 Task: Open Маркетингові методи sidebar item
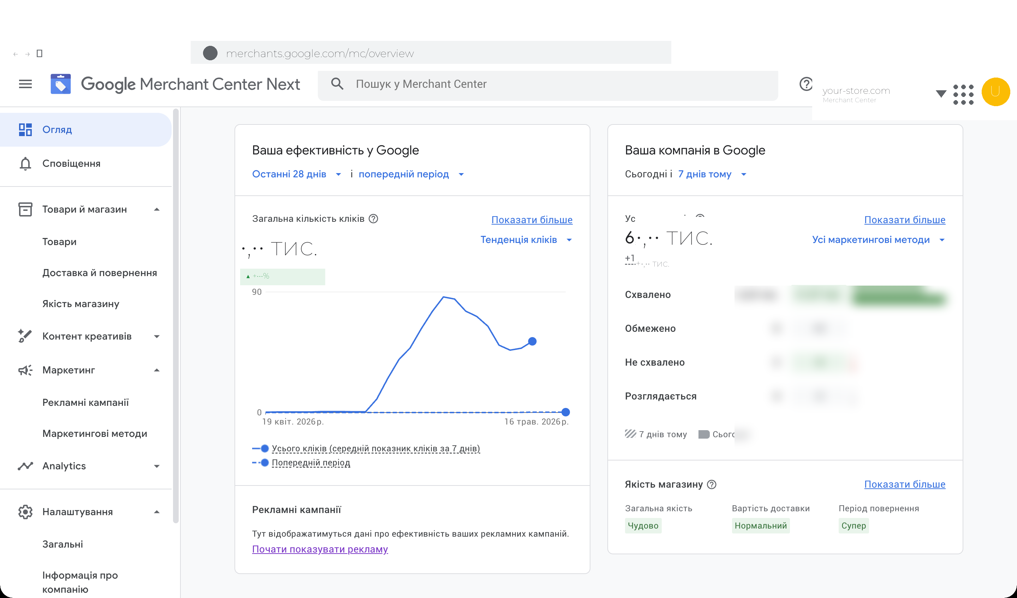coord(95,434)
